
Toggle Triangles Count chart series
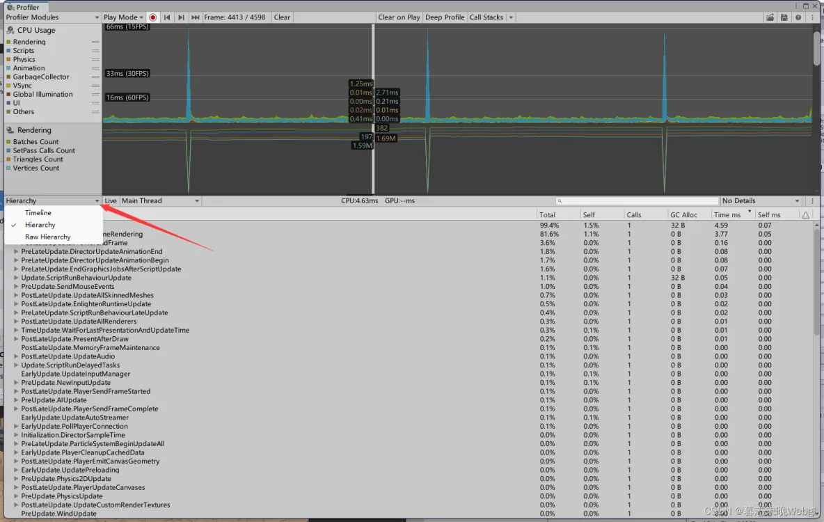tap(8, 159)
